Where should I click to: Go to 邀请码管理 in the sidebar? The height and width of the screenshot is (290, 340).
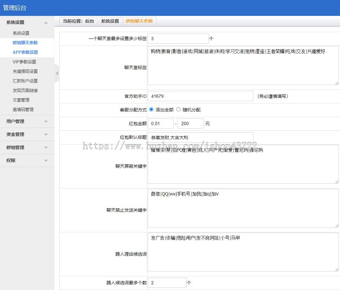pos(23,109)
